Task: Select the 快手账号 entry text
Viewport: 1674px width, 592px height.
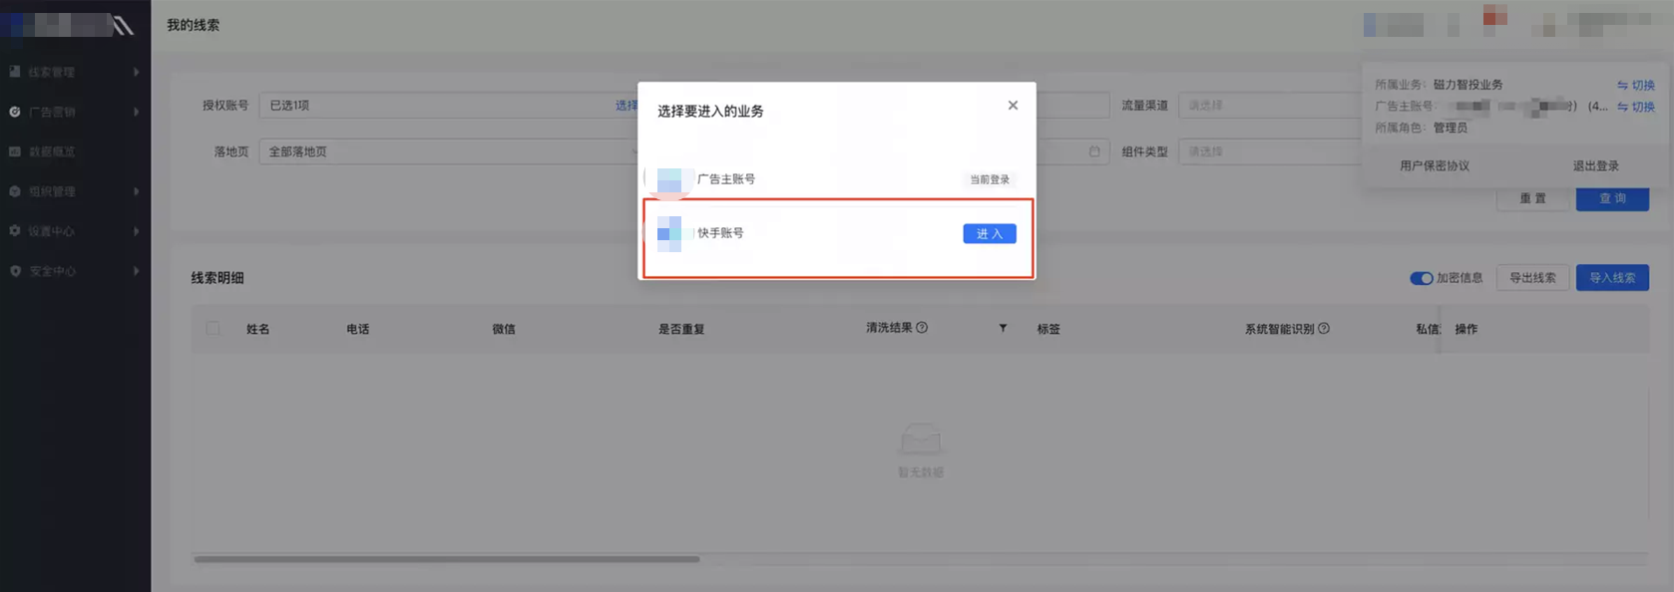Action: 720,233
